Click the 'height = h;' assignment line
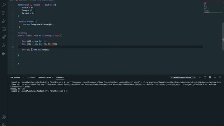The image size is (224, 126). [x=28, y=13]
